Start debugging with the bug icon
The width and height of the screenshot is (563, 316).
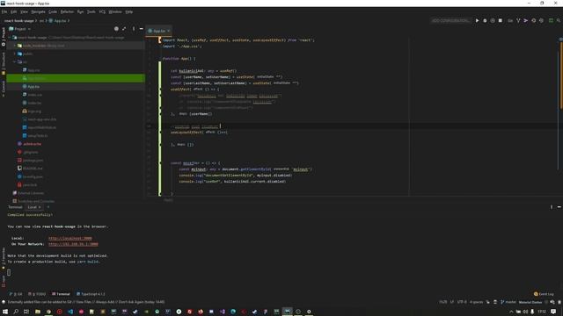[485, 21]
